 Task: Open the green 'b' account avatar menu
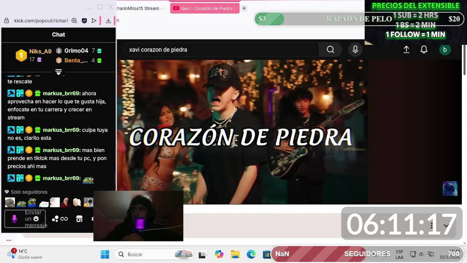[x=445, y=50]
